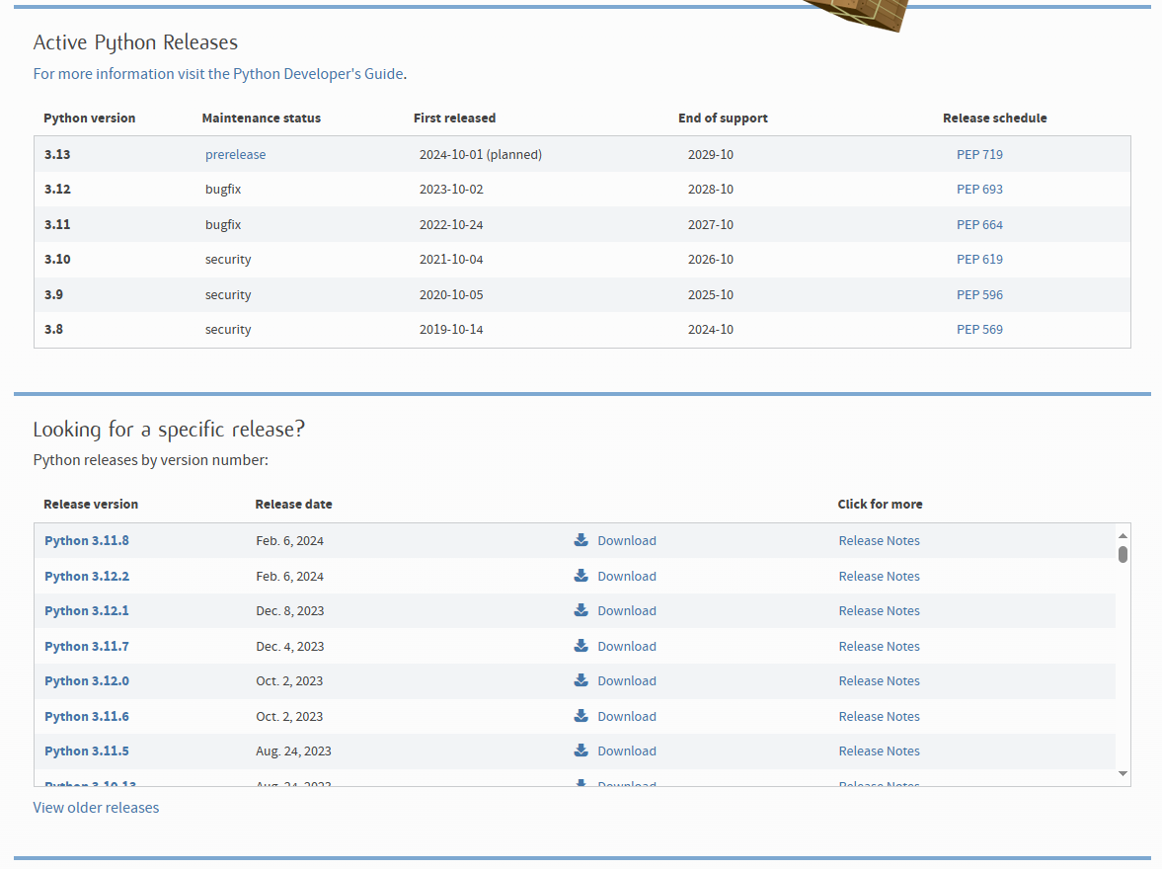Open PEP 693 release schedule
This screenshot has width=1162, height=869.
pos(979,189)
